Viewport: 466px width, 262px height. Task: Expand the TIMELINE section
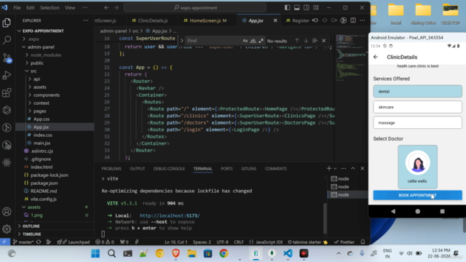[x=31, y=234]
